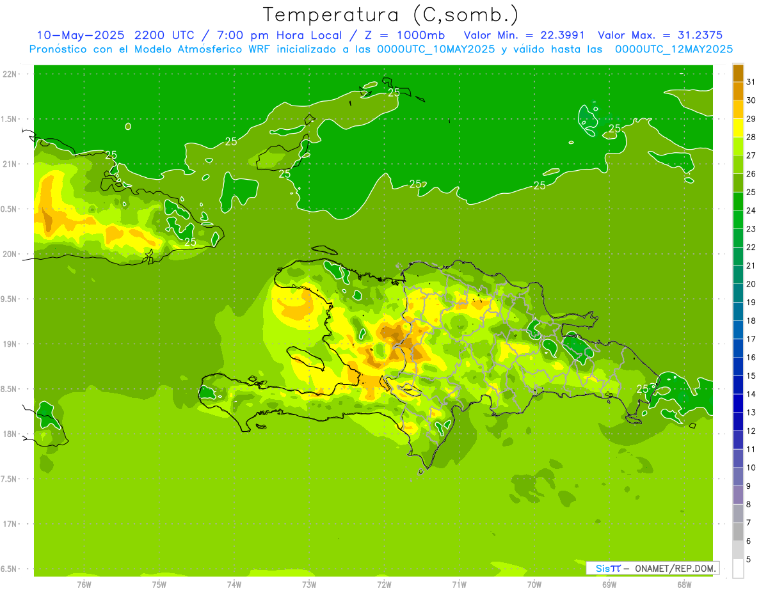Click the '18N' latitude label
This screenshot has height=593, width=768.
coord(11,434)
